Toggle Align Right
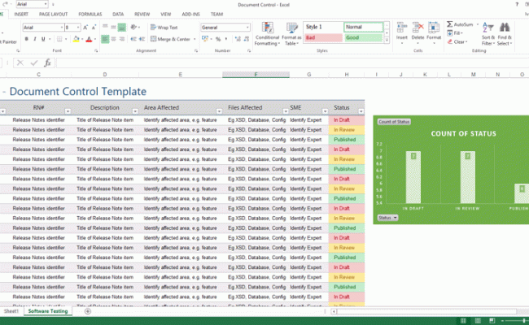Viewport: 529px width, 325px height. (x=122, y=39)
